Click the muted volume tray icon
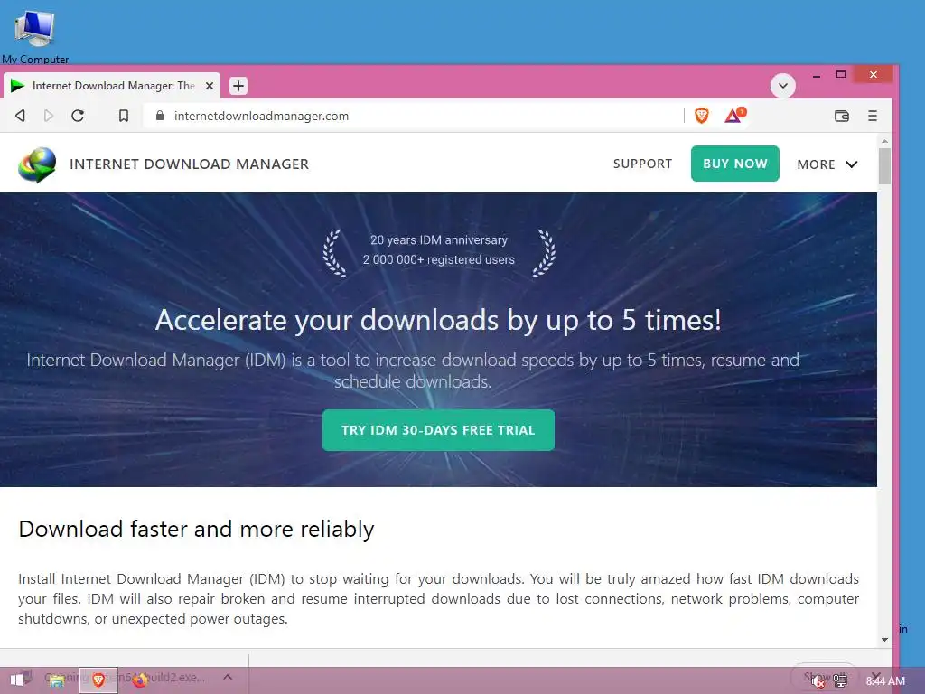925x694 pixels. click(818, 681)
